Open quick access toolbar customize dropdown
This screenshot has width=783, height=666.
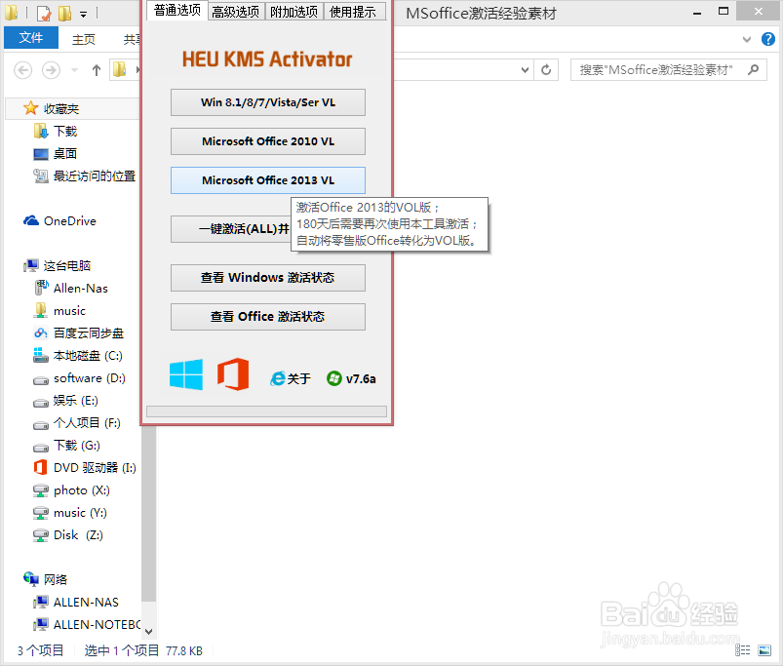pos(84,15)
